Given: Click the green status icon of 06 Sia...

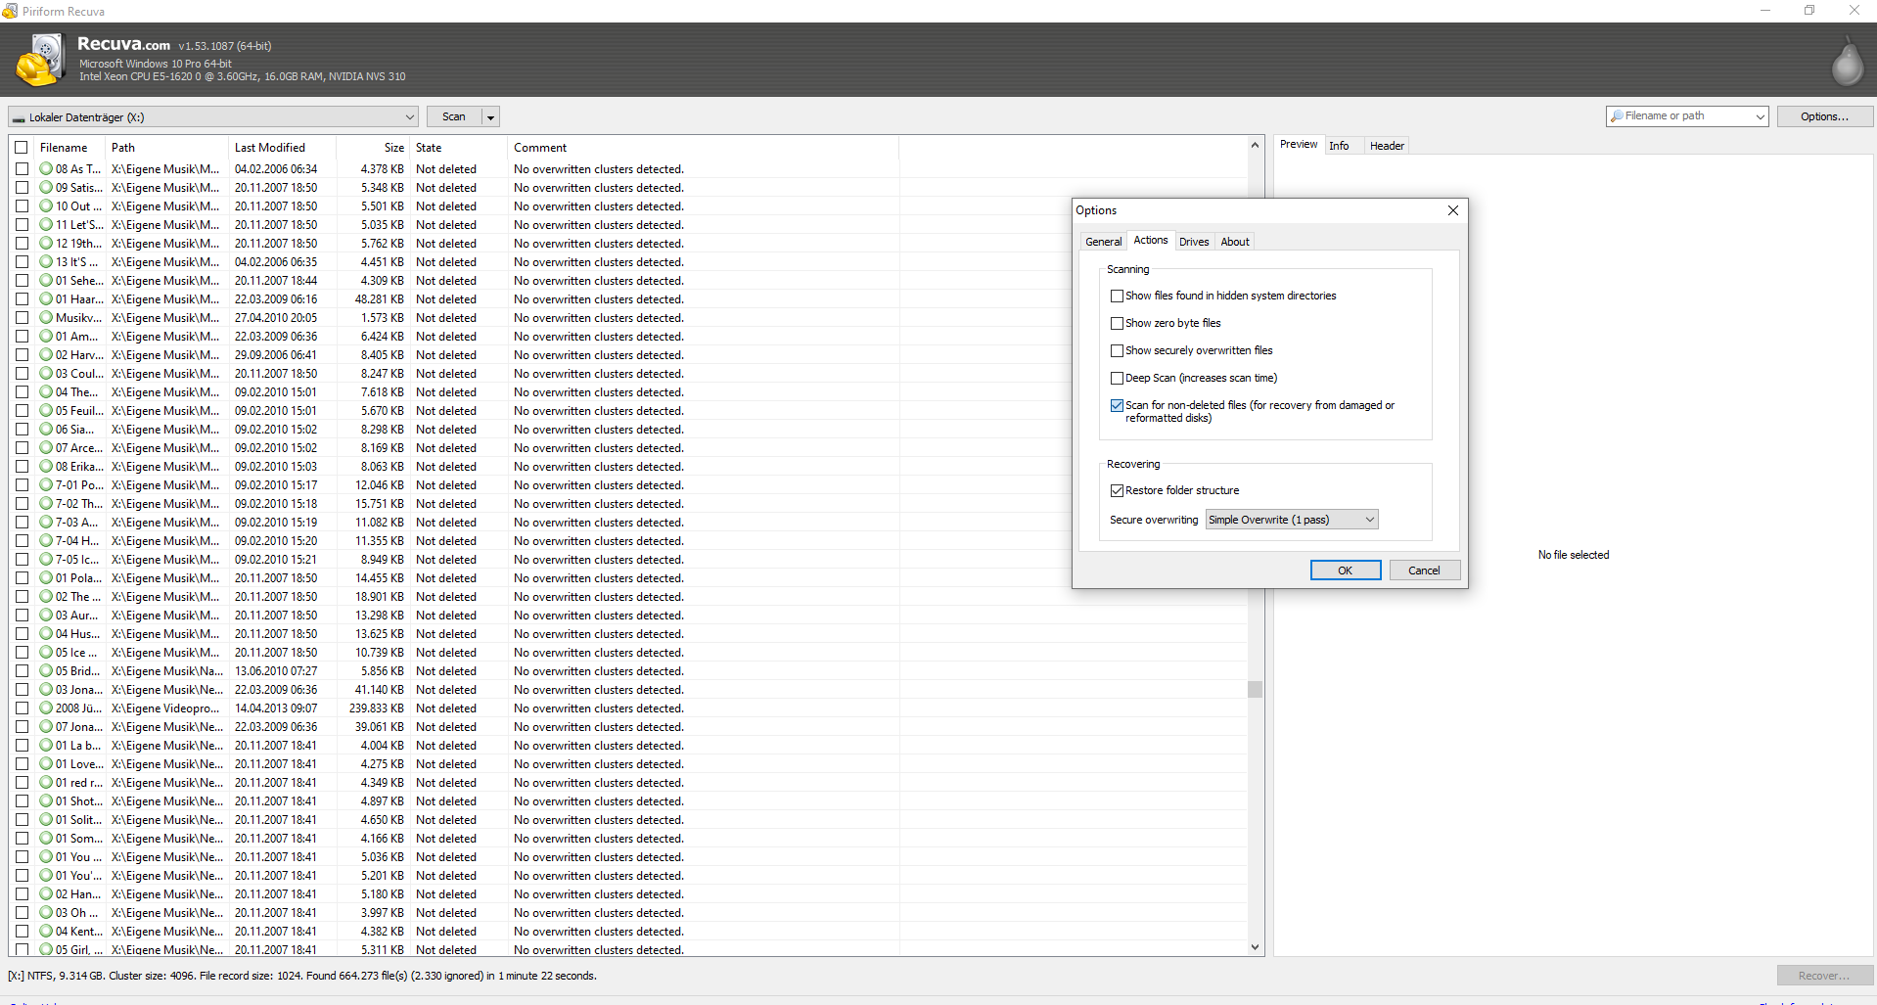Looking at the screenshot, I should point(46,430).
